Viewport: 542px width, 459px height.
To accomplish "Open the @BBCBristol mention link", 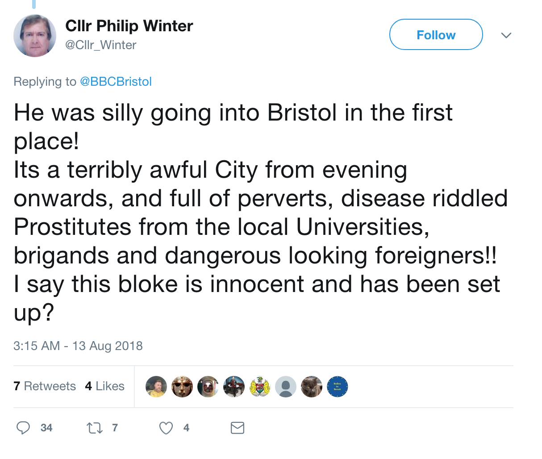I will [x=116, y=82].
